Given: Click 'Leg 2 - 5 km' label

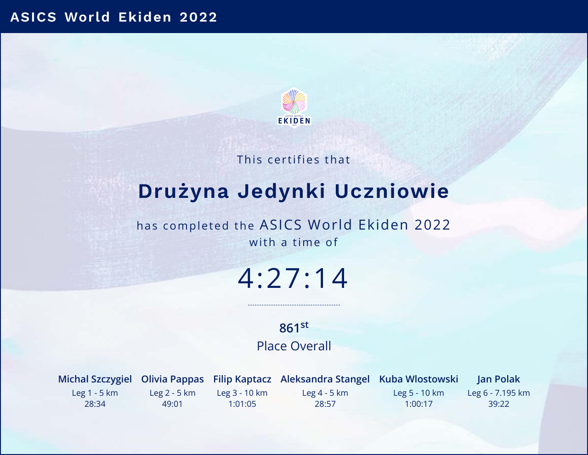Looking at the screenshot, I should coord(173,393).
